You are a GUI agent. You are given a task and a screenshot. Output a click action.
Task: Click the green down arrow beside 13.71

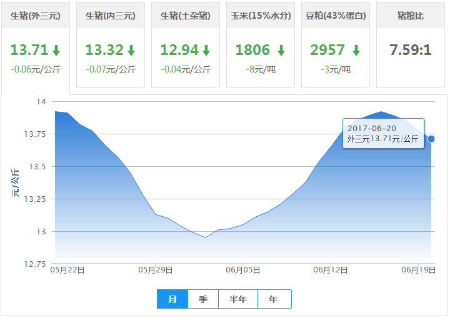56,51
